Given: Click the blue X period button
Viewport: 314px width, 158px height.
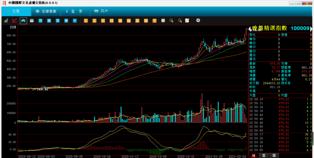Looking at the screenshot, I should [x=75, y=21].
